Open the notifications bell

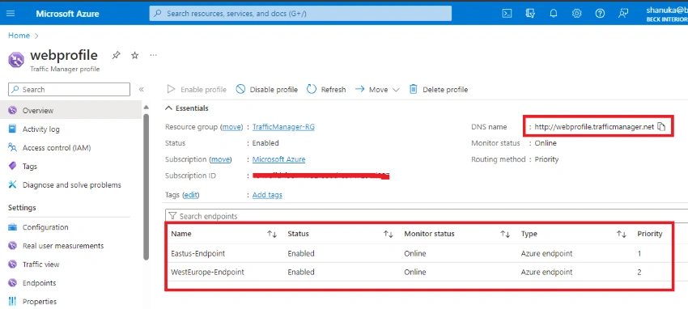[554, 13]
